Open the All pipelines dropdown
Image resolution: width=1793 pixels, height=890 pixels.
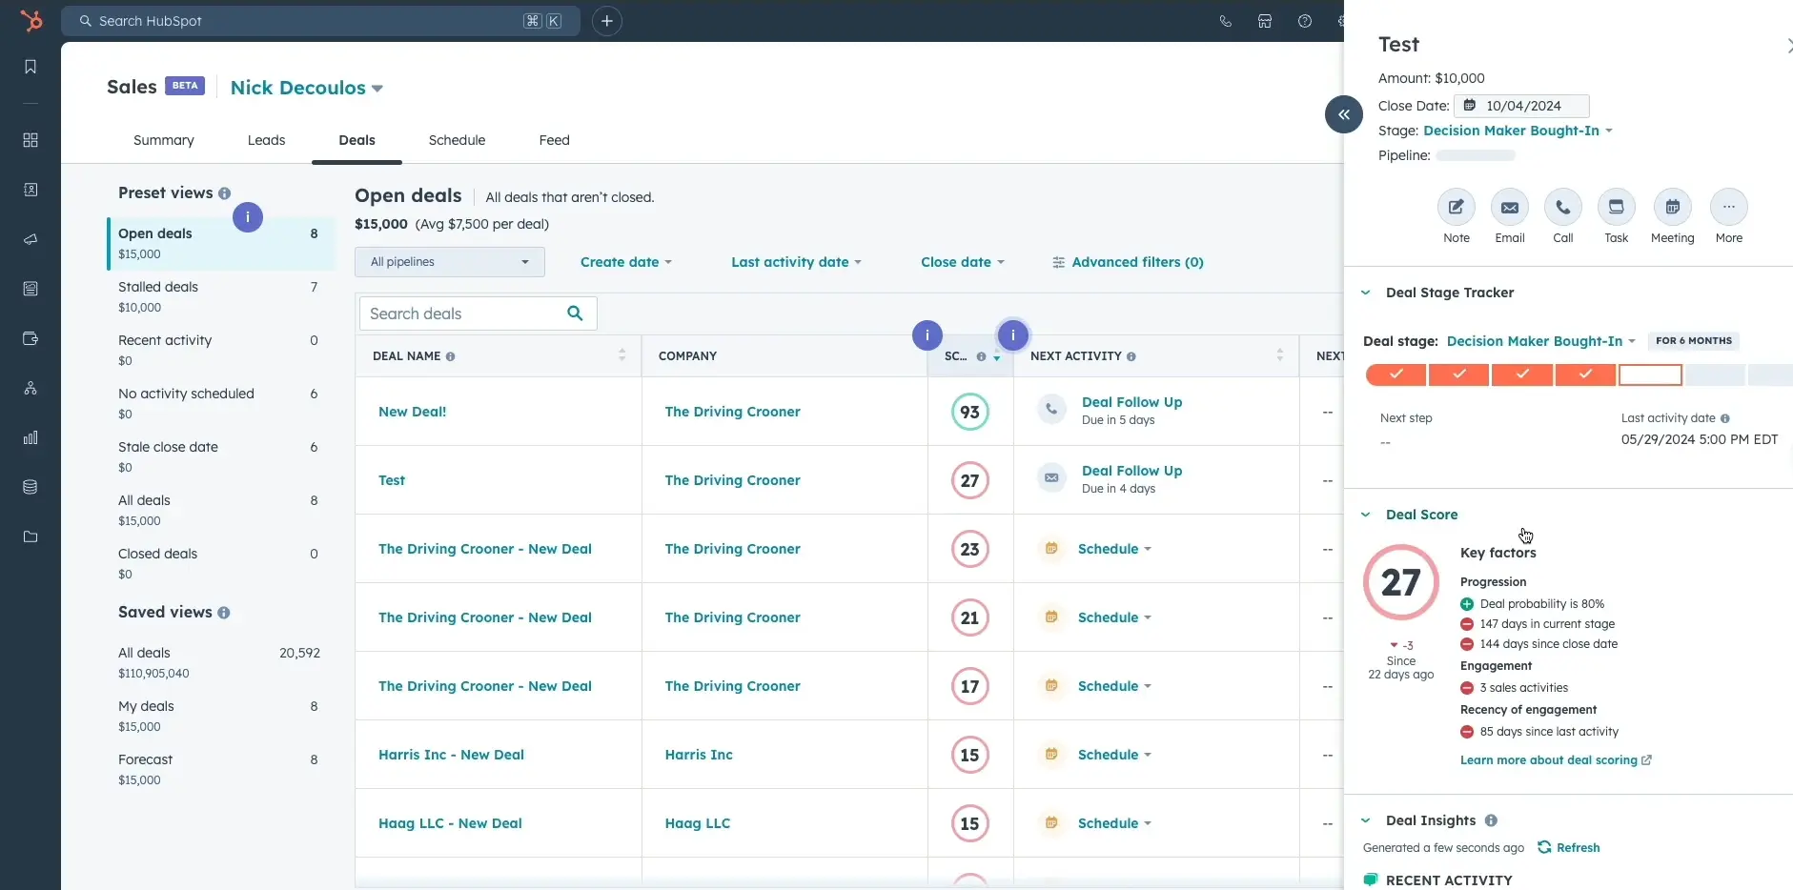(x=449, y=262)
